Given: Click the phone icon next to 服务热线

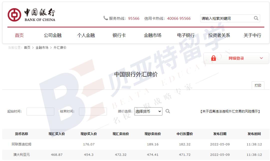Looking at the screenshot, I should pos(105,18).
